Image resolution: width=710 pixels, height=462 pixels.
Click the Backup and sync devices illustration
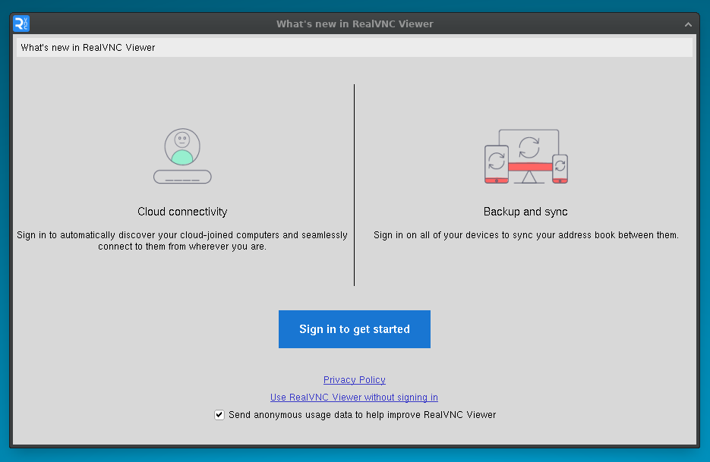pyautogui.click(x=525, y=156)
